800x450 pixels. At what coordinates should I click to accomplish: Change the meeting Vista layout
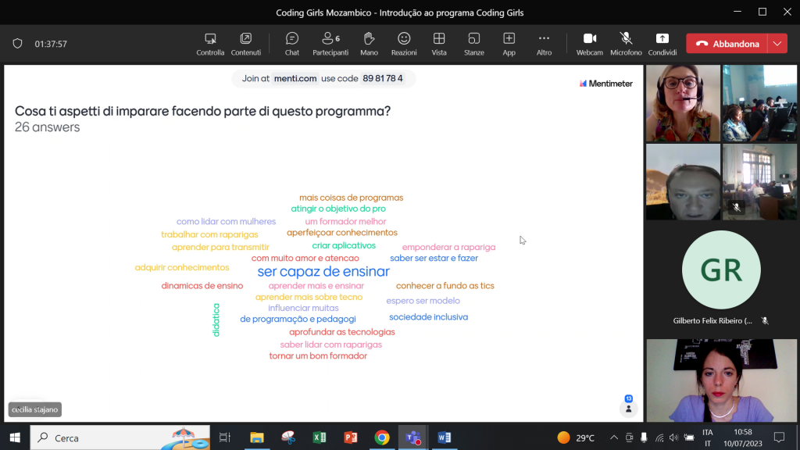(x=439, y=44)
